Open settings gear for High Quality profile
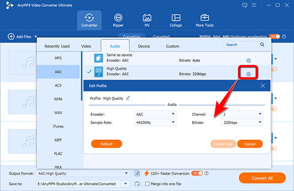The height and width of the screenshot is (191, 294). click(x=248, y=74)
